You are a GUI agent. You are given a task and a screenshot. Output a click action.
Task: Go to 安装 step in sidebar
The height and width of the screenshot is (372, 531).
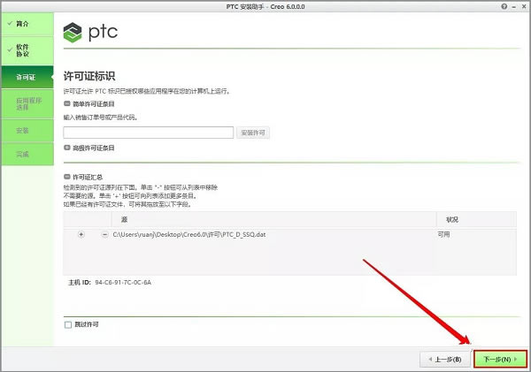[x=27, y=131]
